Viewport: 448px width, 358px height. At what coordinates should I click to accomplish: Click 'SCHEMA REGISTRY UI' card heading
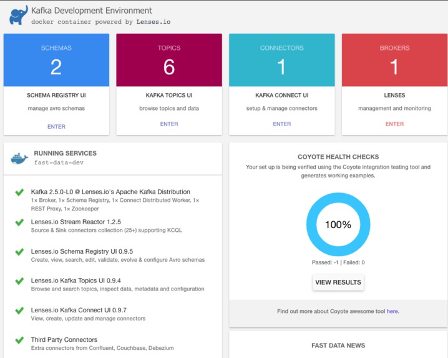click(x=56, y=96)
